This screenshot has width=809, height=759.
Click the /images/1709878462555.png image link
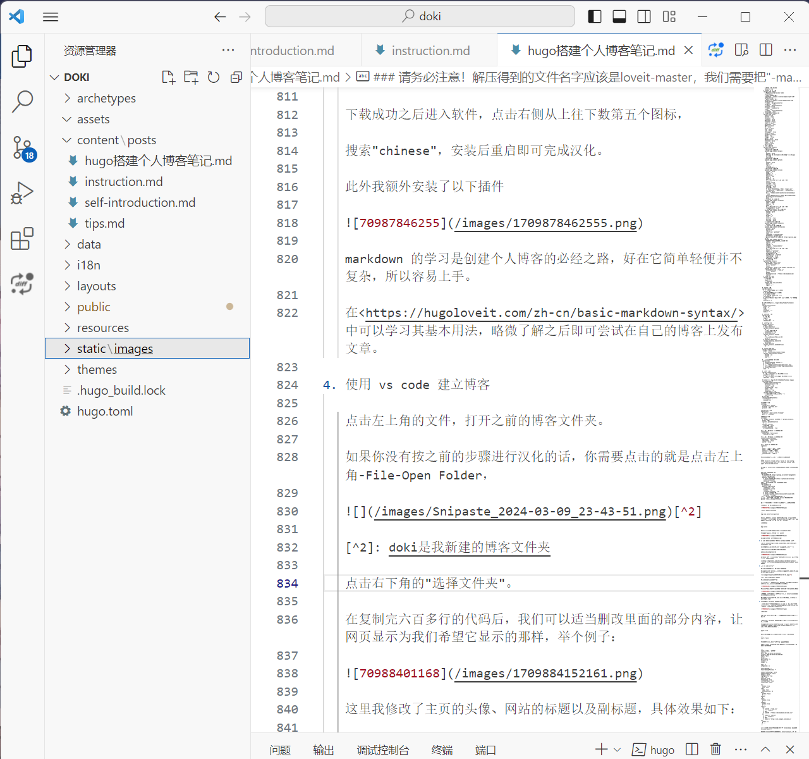click(x=546, y=223)
